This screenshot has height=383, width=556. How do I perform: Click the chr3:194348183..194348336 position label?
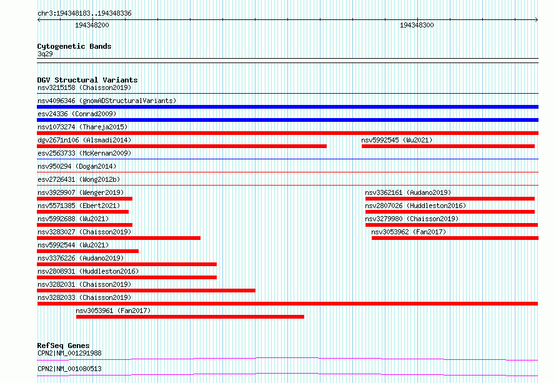84,13
